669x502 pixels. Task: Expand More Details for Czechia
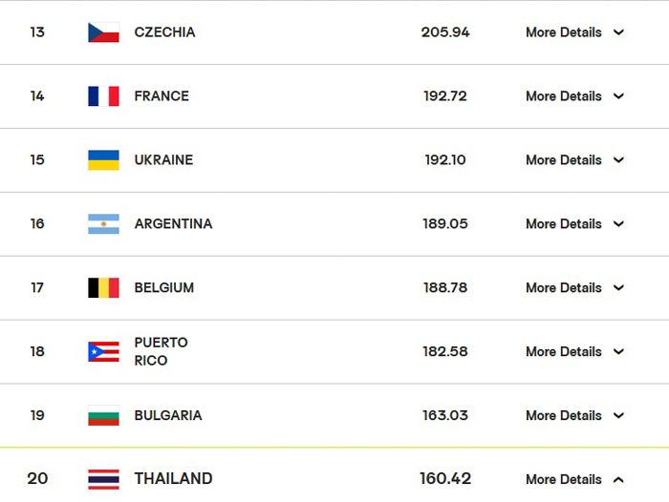(x=574, y=32)
